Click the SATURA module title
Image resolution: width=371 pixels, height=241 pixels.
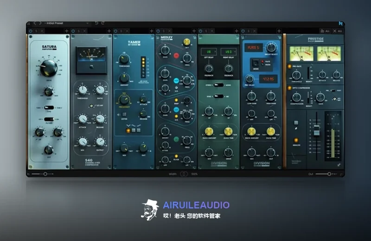pyautogui.click(x=49, y=47)
